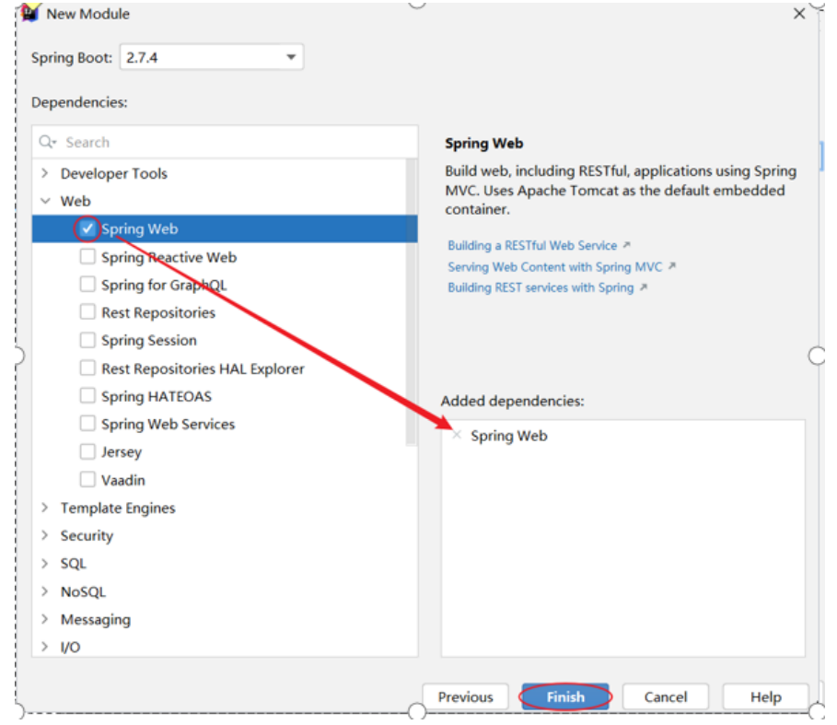
Task: Click the IntelliJ icon in the title bar
Action: pyautogui.click(x=31, y=13)
